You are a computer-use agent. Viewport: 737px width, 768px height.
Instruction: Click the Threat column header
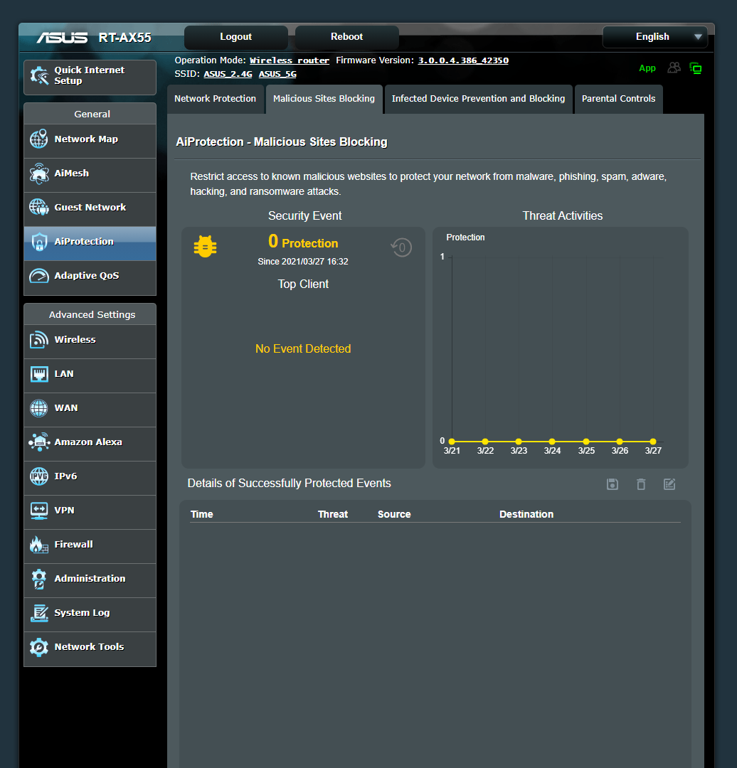(x=333, y=514)
